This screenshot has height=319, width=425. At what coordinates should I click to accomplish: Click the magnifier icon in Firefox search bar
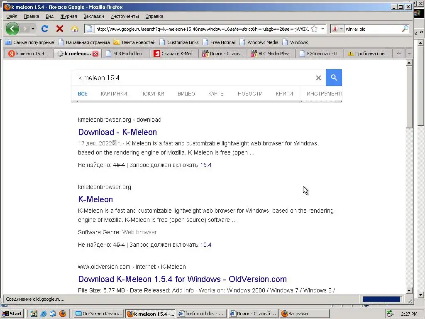click(405, 29)
